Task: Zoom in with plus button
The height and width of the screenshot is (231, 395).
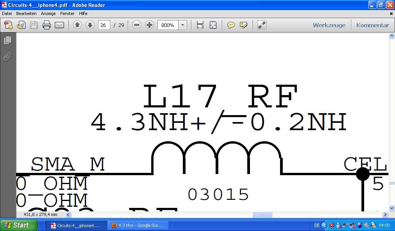Action: pyautogui.click(x=149, y=25)
